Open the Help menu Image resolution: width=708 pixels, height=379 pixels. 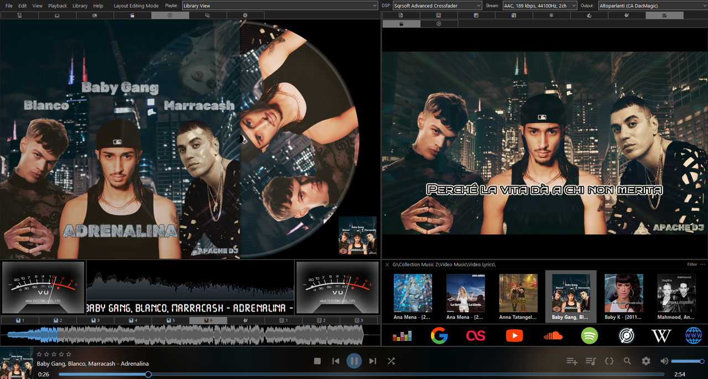[98, 6]
